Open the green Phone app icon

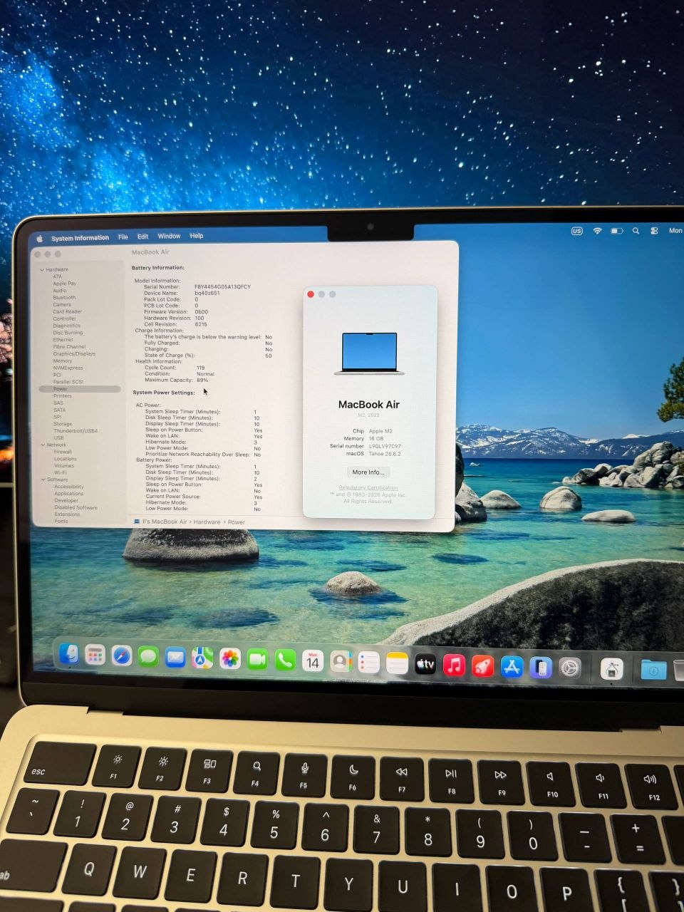(x=285, y=660)
